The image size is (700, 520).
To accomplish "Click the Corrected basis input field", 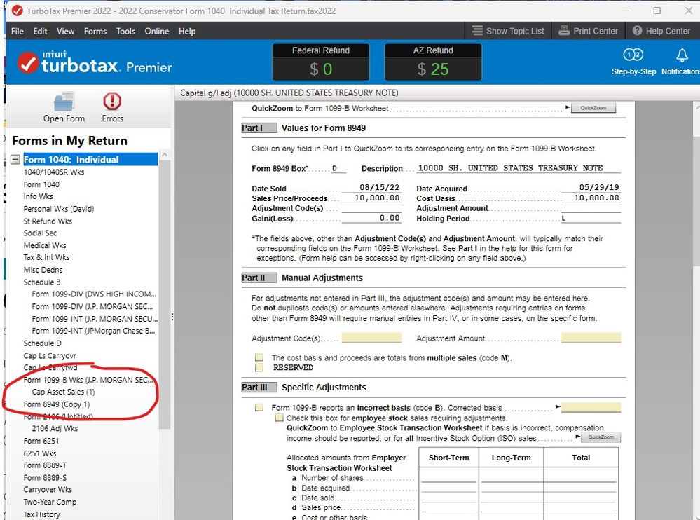I will 591,407.
